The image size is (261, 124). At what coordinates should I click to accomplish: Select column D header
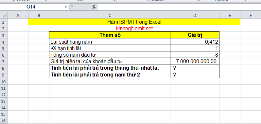(x=195, y=16)
